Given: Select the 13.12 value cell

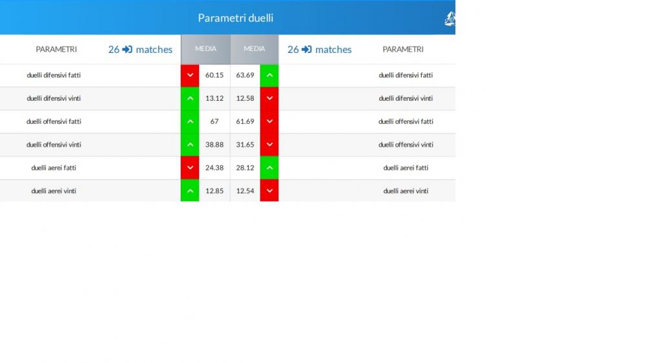Looking at the screenshot, I should [x=214, y=98].
